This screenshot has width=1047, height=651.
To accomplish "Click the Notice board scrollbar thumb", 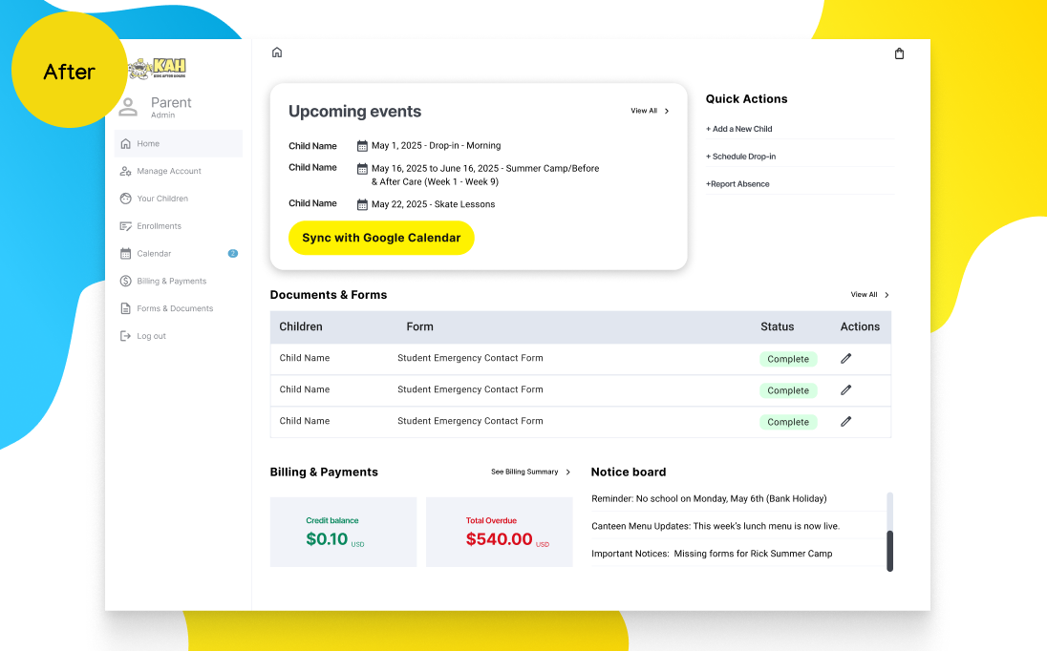I will click(x=889, y=551).
